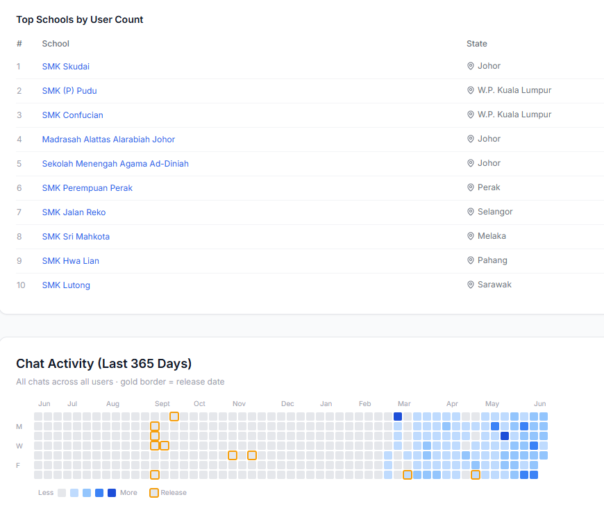This screenshot has height=513, width=604.
Task: Click the darkest blue legend swatch
Action: (112, 493)
